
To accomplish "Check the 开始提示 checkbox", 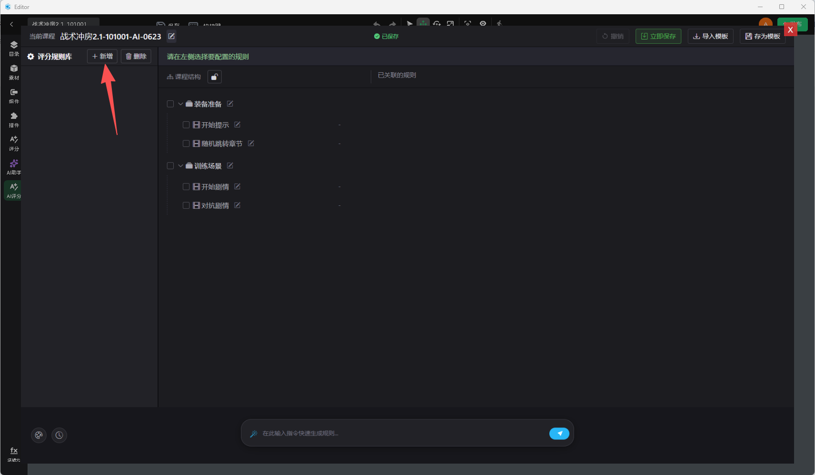I will pos(186,125).
